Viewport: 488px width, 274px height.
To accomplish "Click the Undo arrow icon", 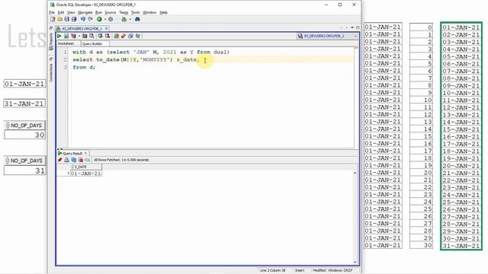I will tap(83, 19).
